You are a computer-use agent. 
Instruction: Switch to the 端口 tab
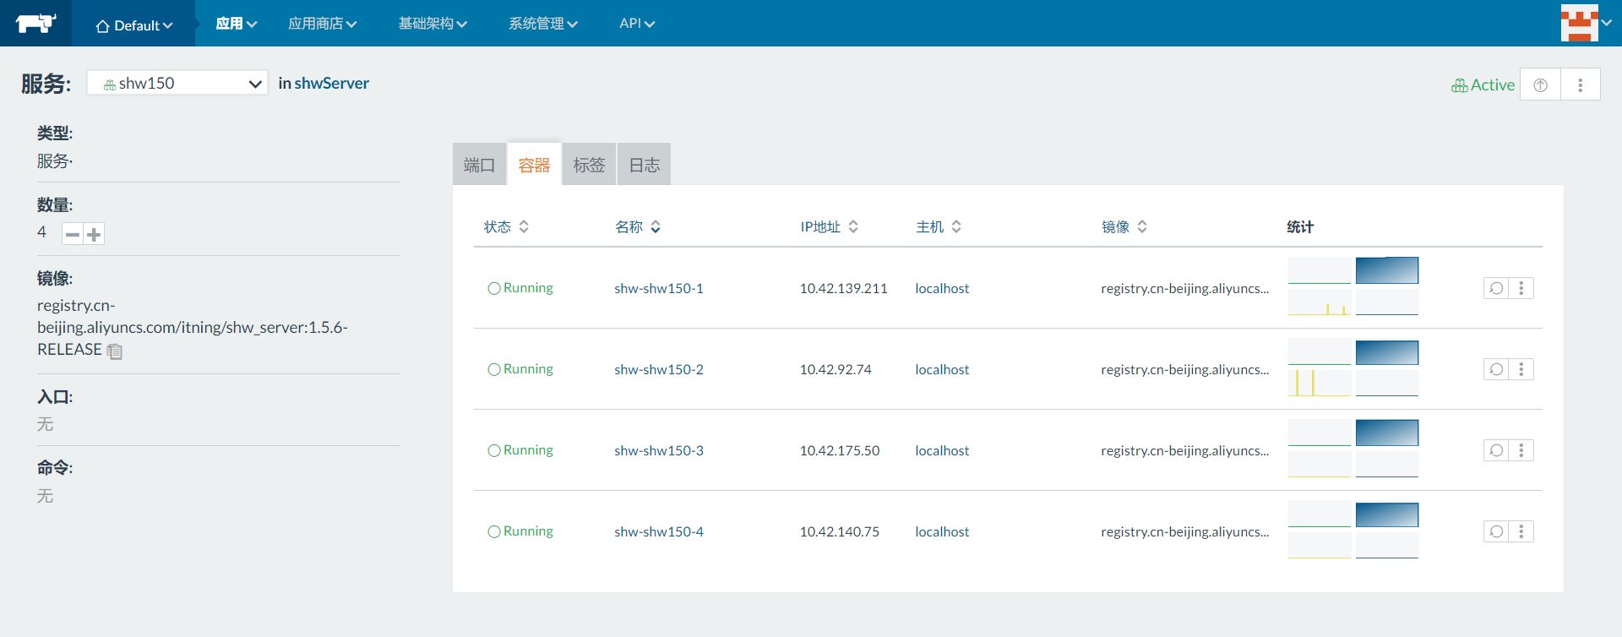(x=479, y=165)
